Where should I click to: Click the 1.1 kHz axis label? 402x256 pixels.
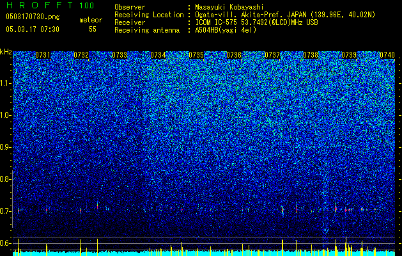5,83
